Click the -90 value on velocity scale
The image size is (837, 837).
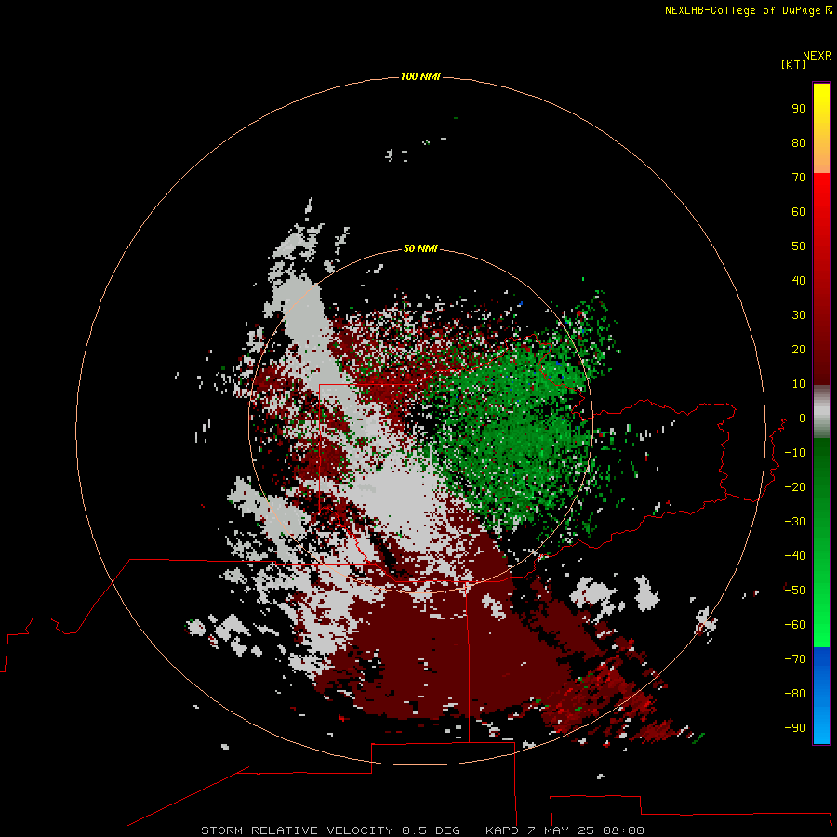tap(795, 728)
